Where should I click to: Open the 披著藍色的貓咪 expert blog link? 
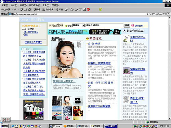coord(138,71)
